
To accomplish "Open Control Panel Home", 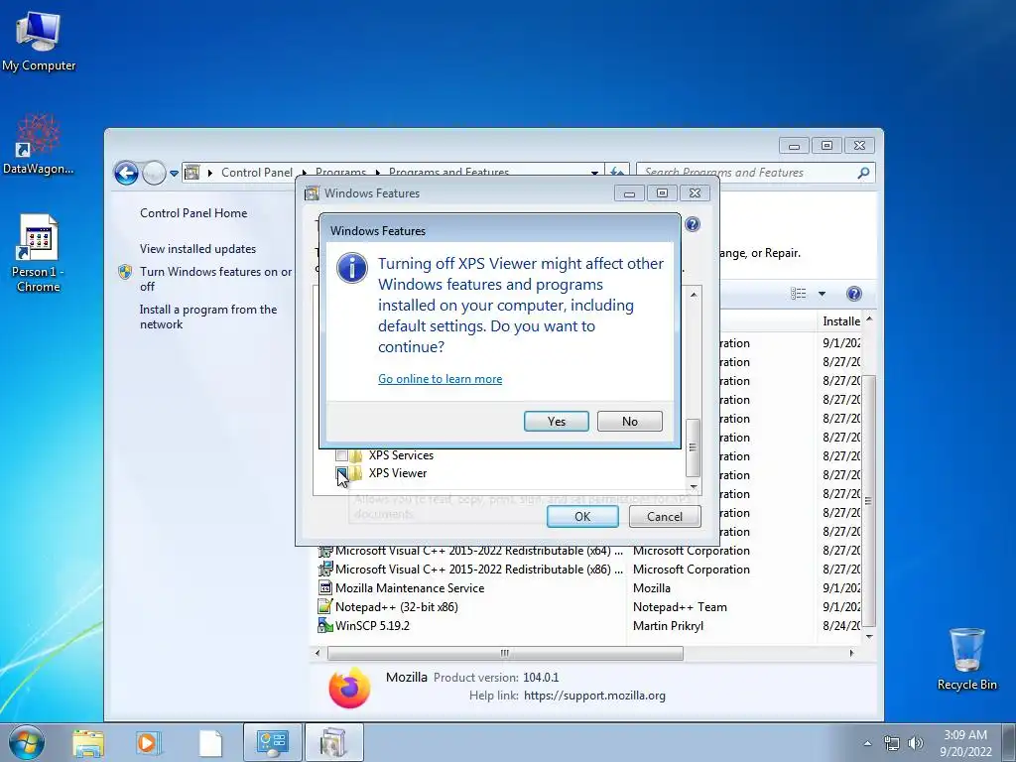I will (193, 213).
